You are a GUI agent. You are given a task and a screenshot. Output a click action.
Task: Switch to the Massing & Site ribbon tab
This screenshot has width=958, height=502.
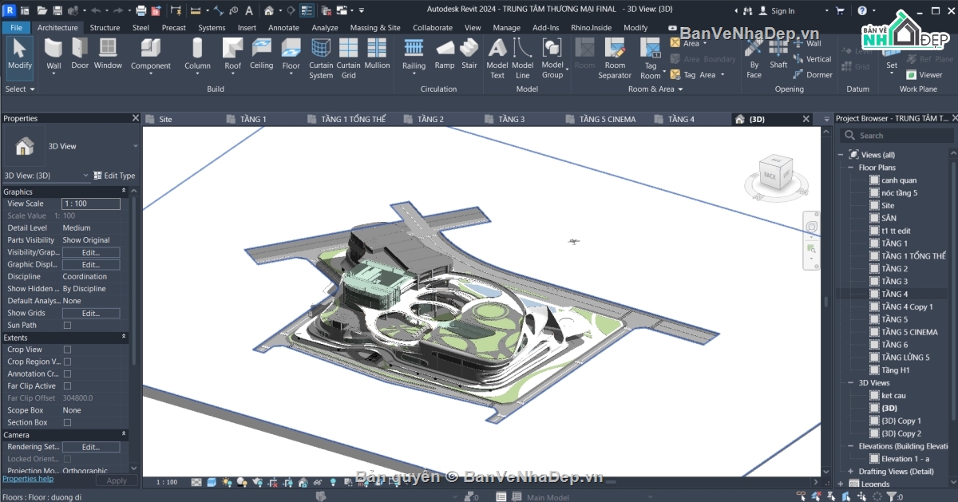tap(375, 26)
